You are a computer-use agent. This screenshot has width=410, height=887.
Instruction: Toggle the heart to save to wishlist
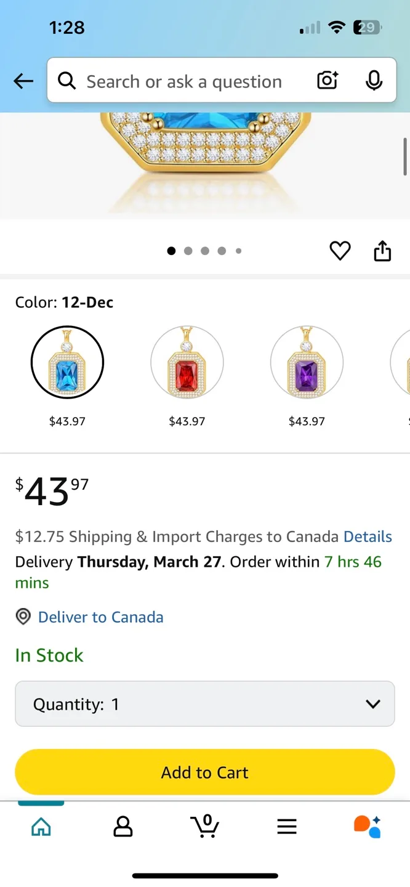[x=340, y=250]
